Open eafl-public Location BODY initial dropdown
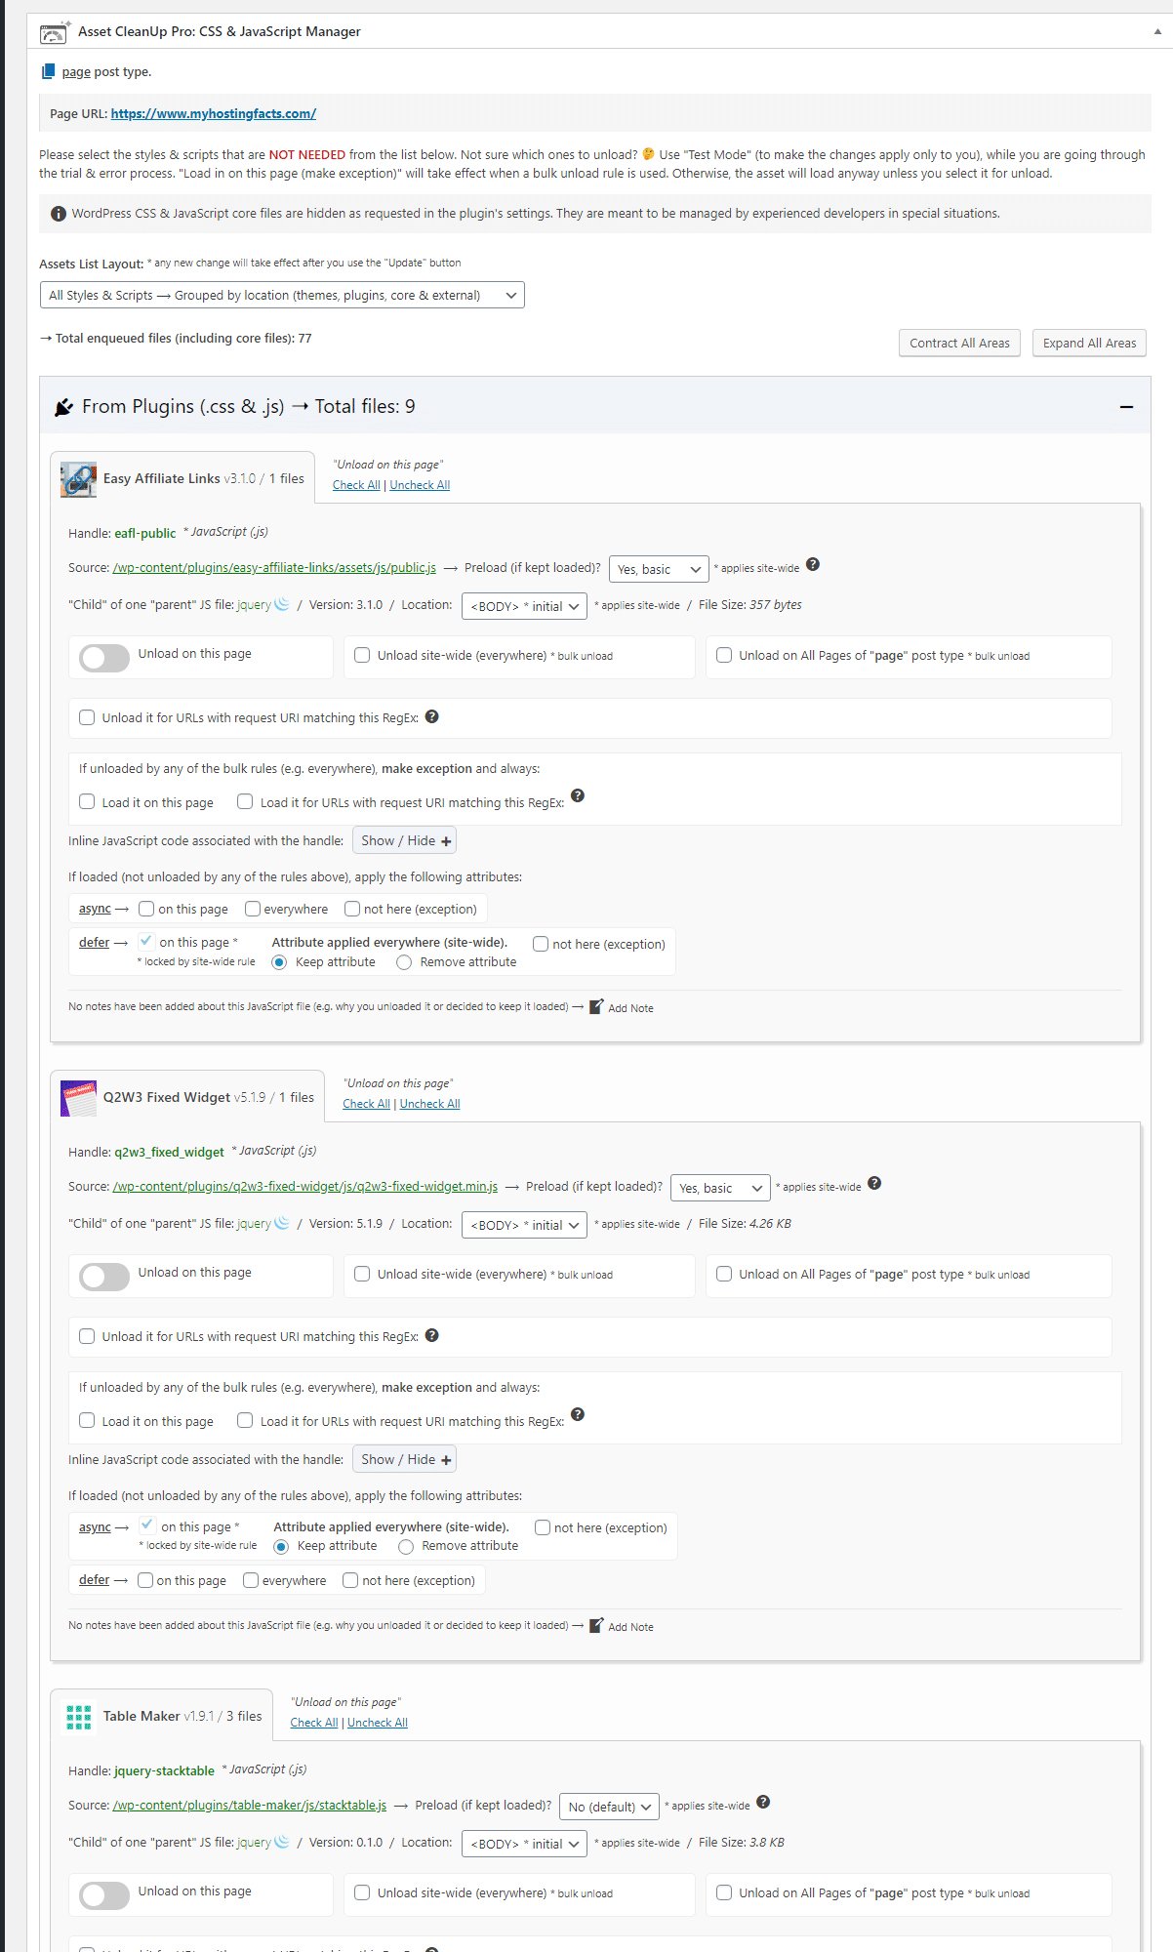The image size is (1173, 1952). click(x=524, y=606)
